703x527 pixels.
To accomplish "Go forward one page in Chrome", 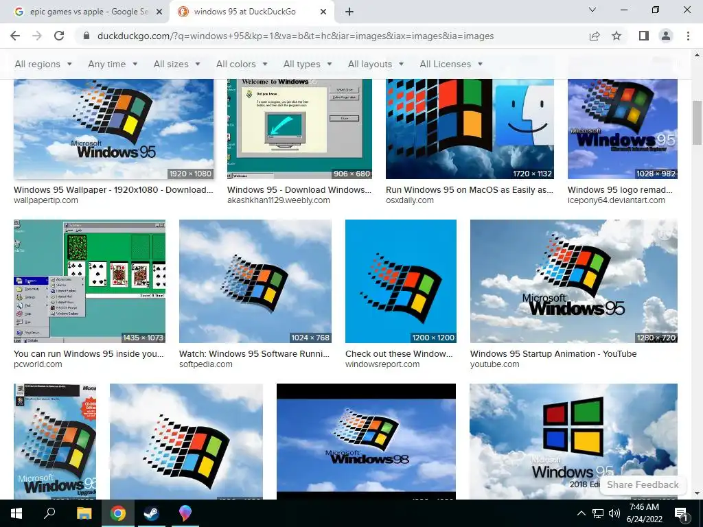I will click(x=37, y=36).
